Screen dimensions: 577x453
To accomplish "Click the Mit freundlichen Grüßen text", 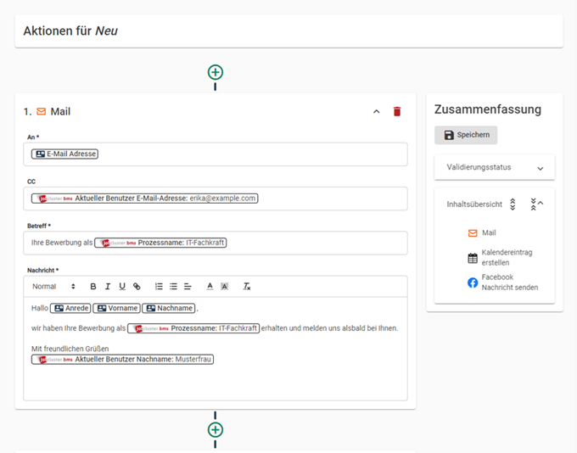I will pyautogui.click(x=70, y=349).
